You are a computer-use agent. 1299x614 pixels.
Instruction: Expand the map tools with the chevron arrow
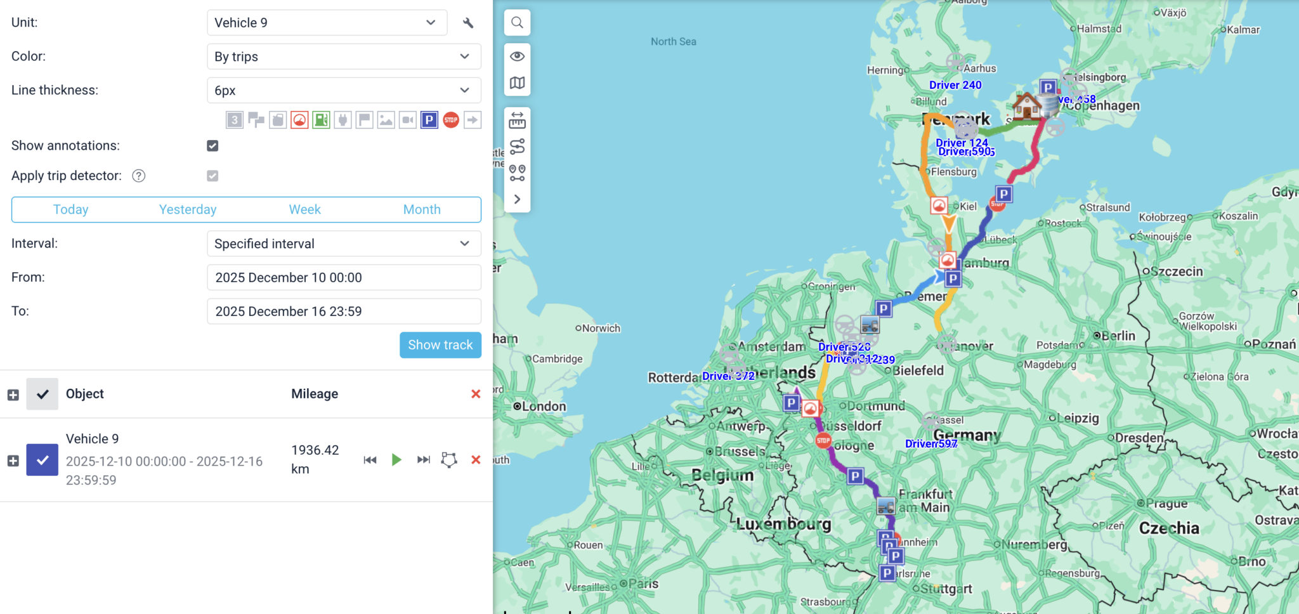[518, 199]
